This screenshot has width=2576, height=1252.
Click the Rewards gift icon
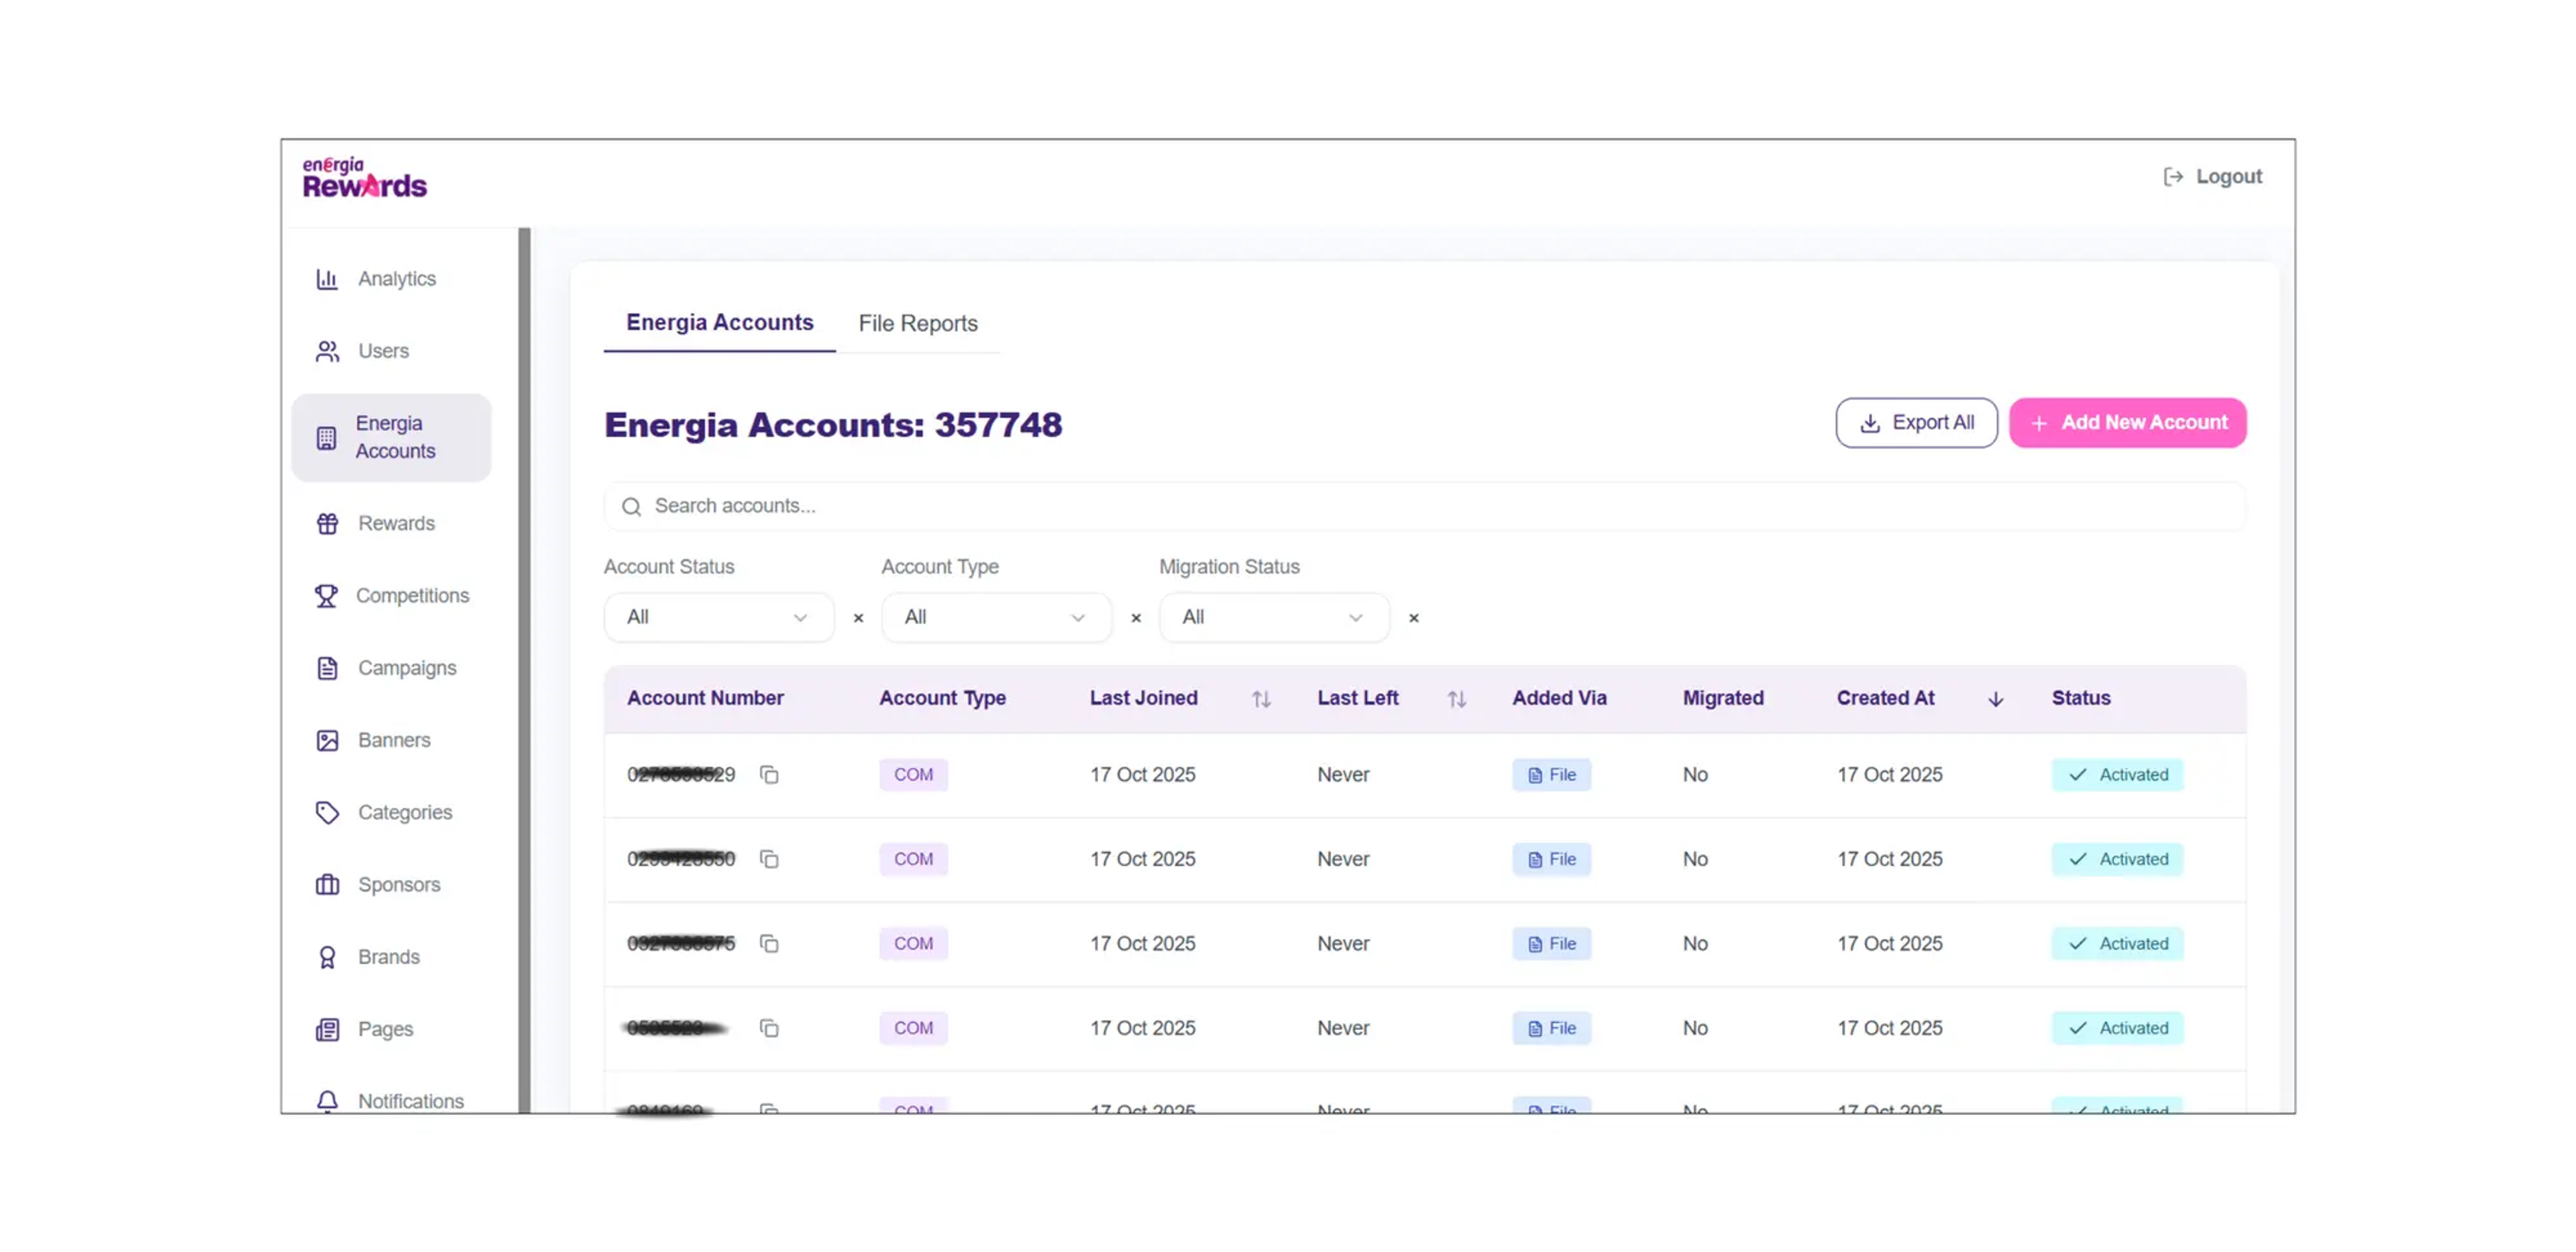pyautogui.click(x=327, y=523)
